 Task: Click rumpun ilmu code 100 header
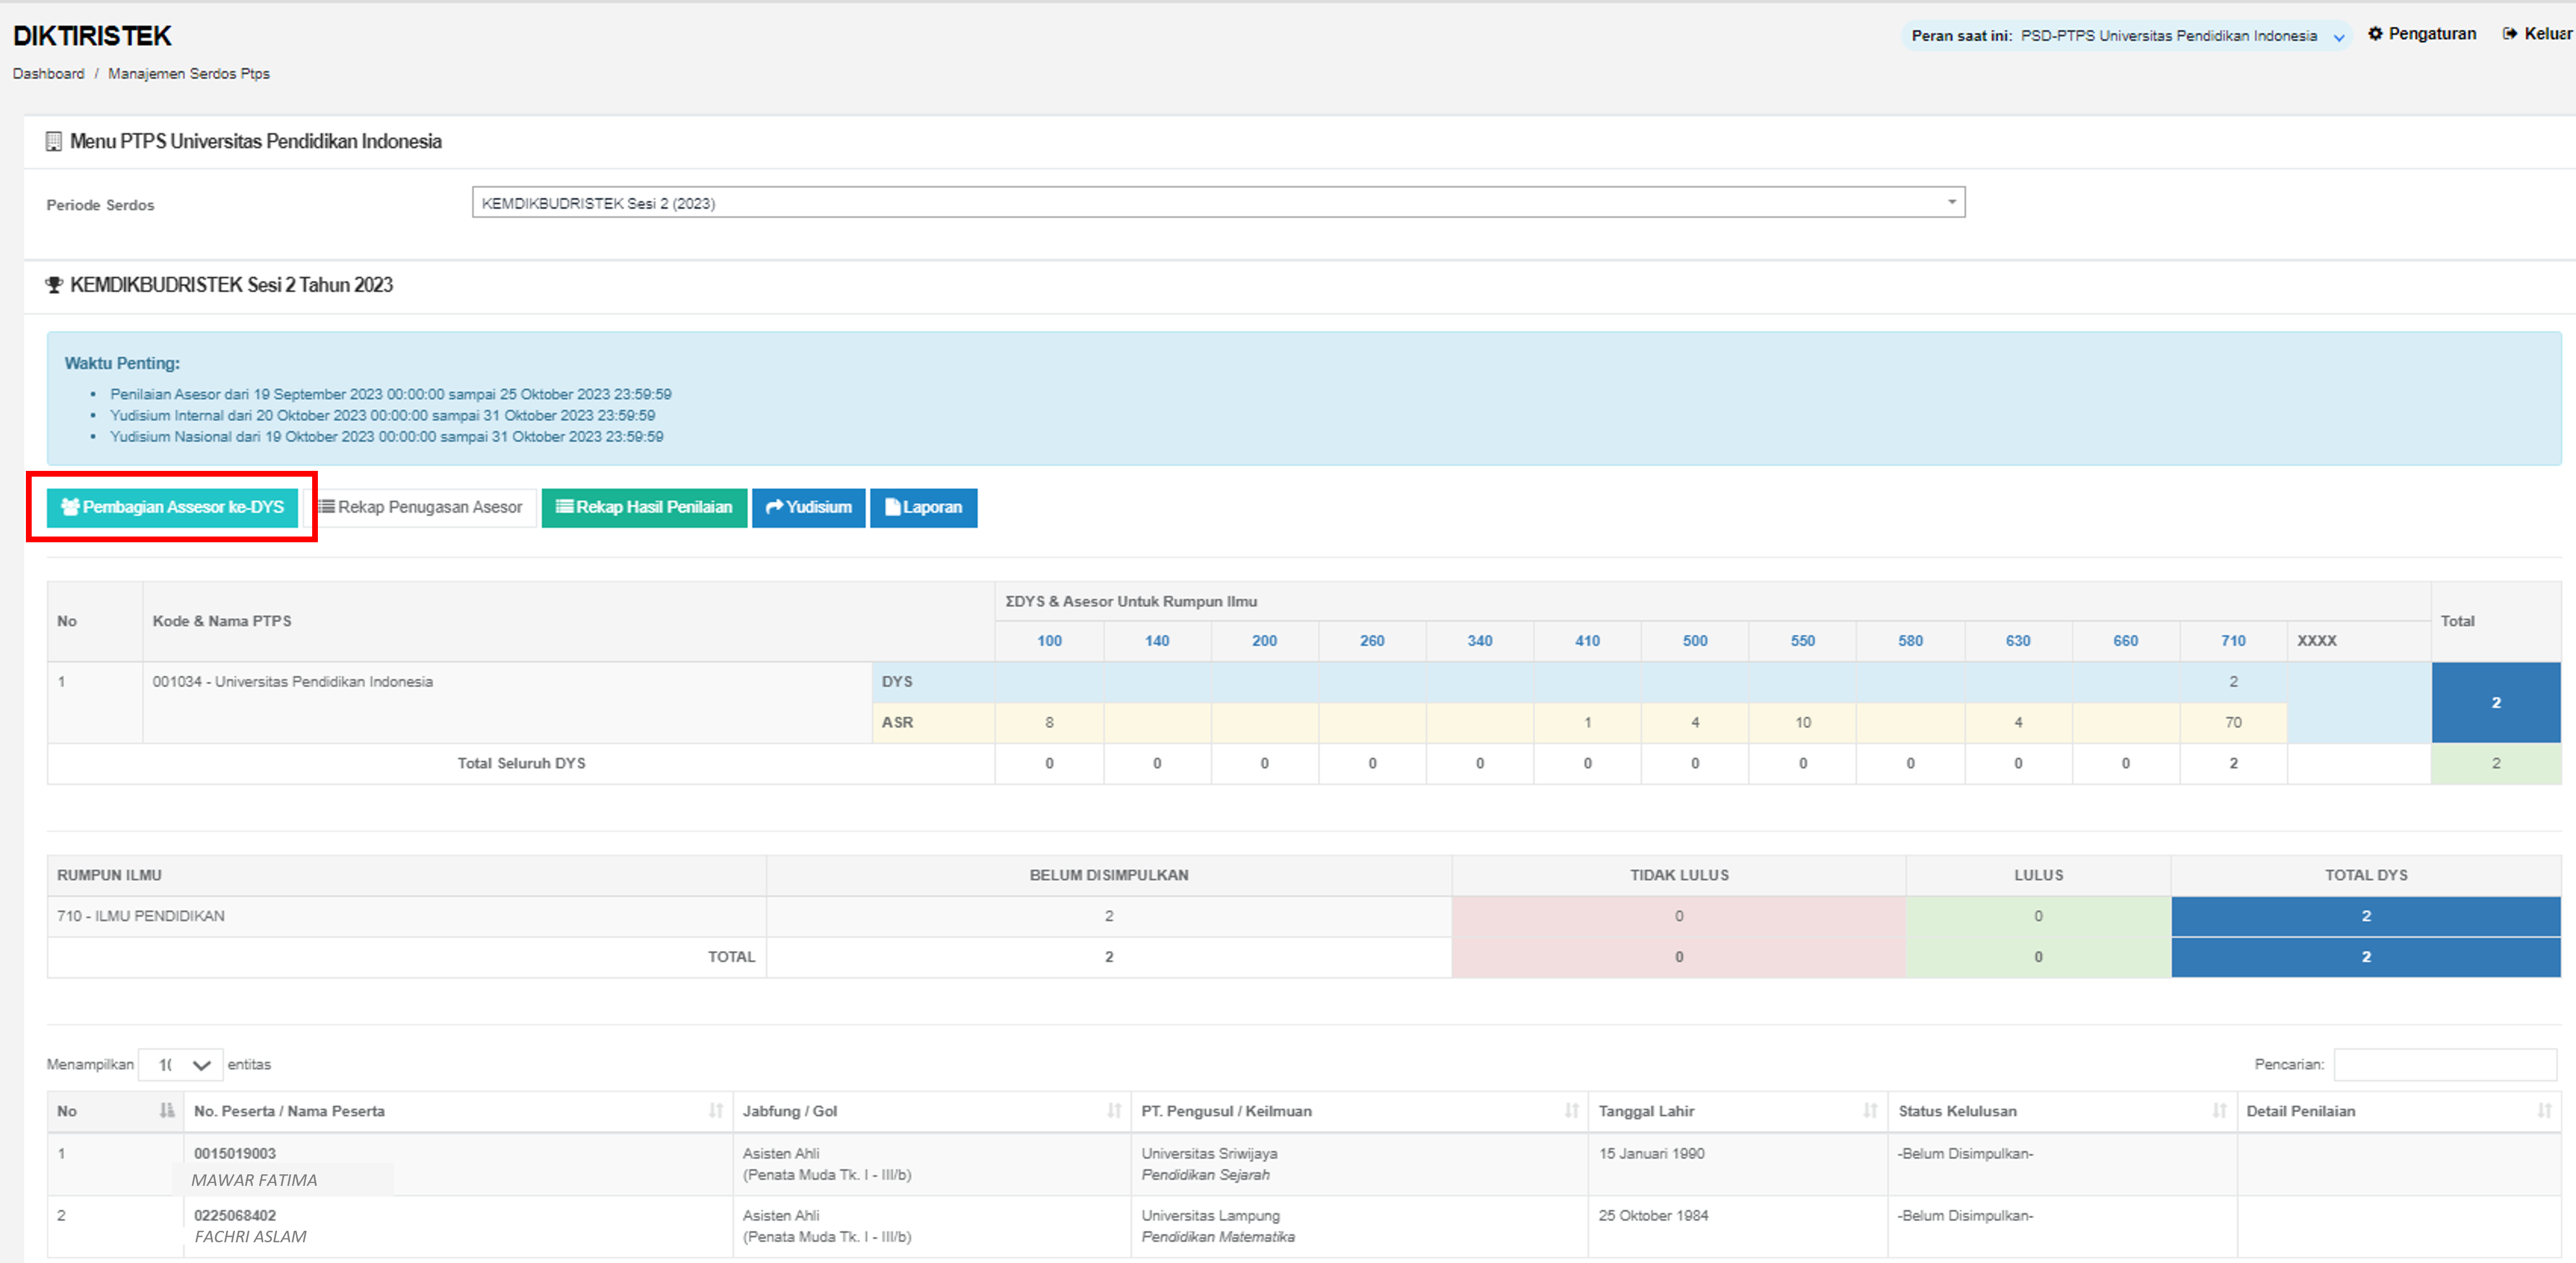(1049, 641)
